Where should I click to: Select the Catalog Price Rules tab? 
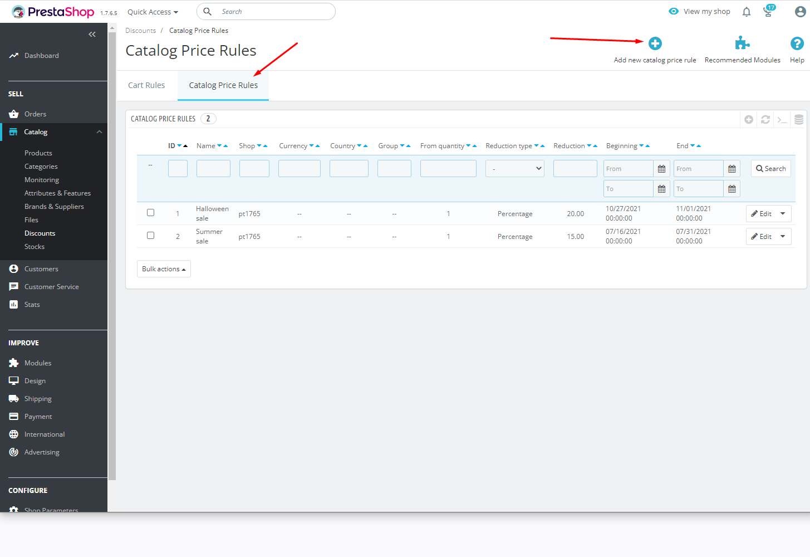pos(223,85)
